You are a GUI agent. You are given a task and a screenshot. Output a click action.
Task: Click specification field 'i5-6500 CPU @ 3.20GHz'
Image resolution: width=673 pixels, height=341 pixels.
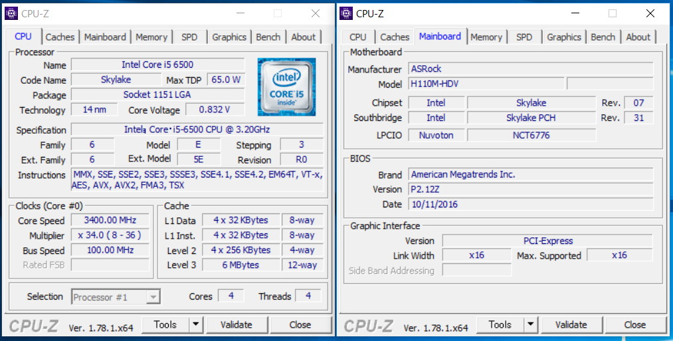(x=197, y=129)
